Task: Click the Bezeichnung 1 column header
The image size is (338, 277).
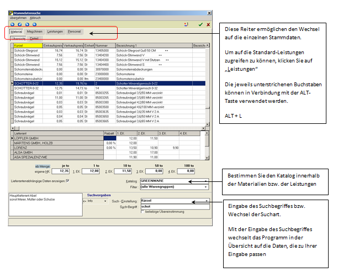Action: 154,45
